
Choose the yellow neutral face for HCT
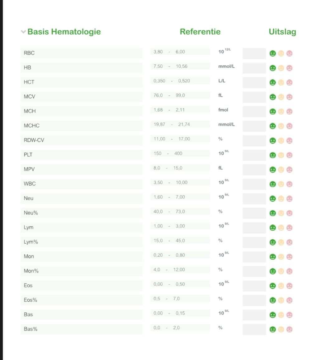click(281, 83)
